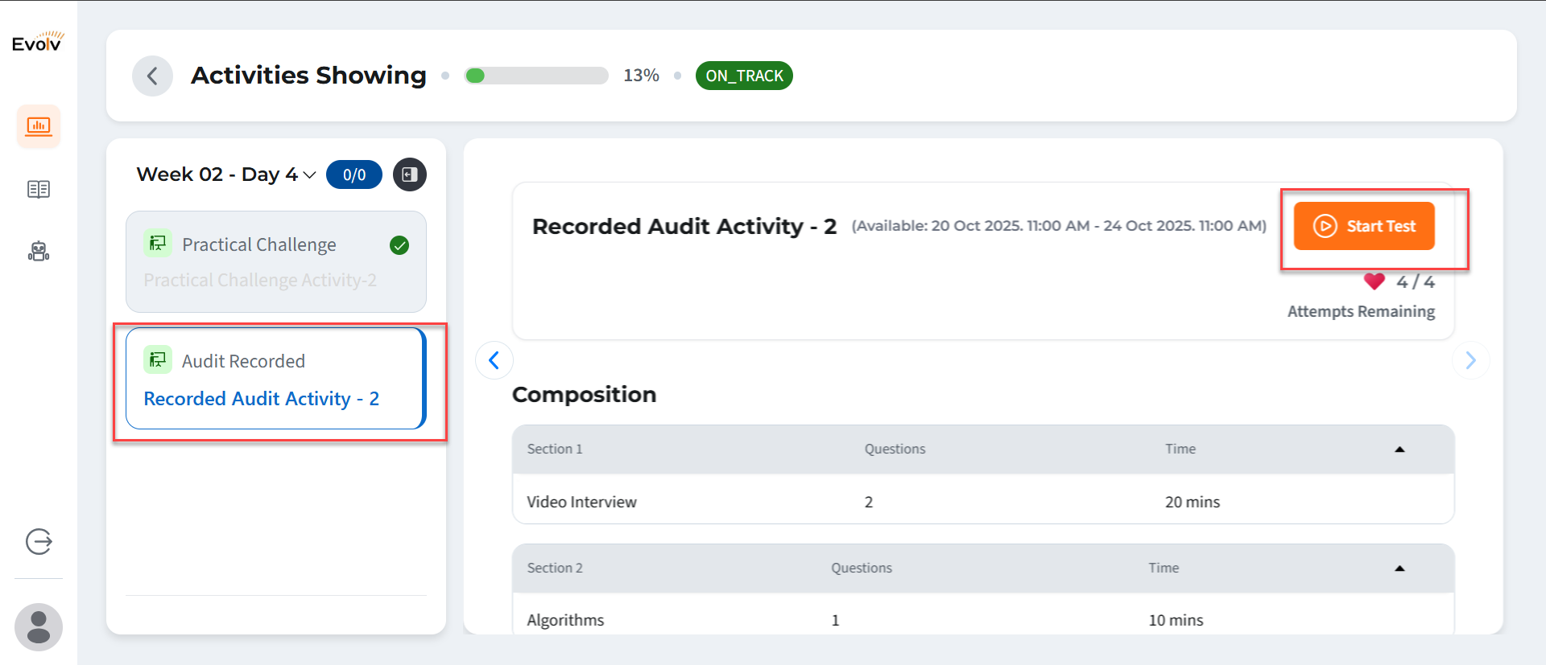Viewport: 1546px width, 665px height.
Task: Open the user profile avatar
Action: (x=39, y=627)
